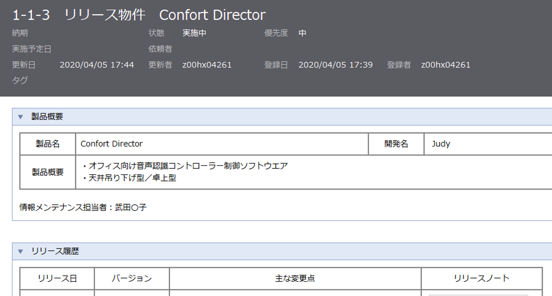Collapse the リリース履歴 section triangle
The image size is (552, 296).
[20, 251]
